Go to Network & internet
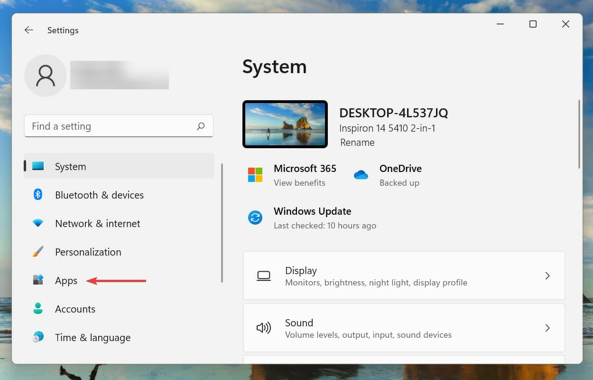 pyautogui.click(x=119, y=223)
